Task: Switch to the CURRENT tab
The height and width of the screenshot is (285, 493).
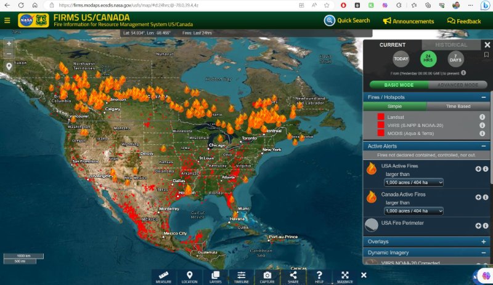Action: click(392, 45)
